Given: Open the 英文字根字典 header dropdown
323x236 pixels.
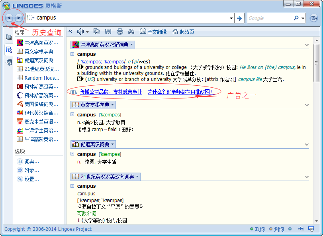Looking at the screenshot, I should pos(112,105).
